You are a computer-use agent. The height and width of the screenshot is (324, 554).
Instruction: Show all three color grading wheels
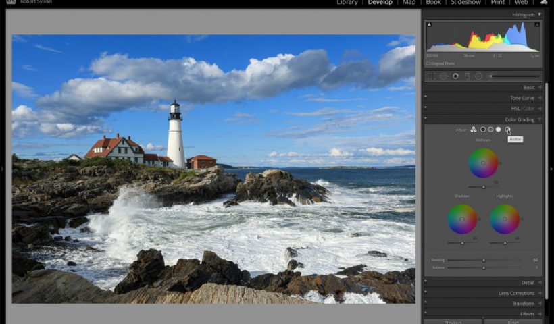pos(474,130)
